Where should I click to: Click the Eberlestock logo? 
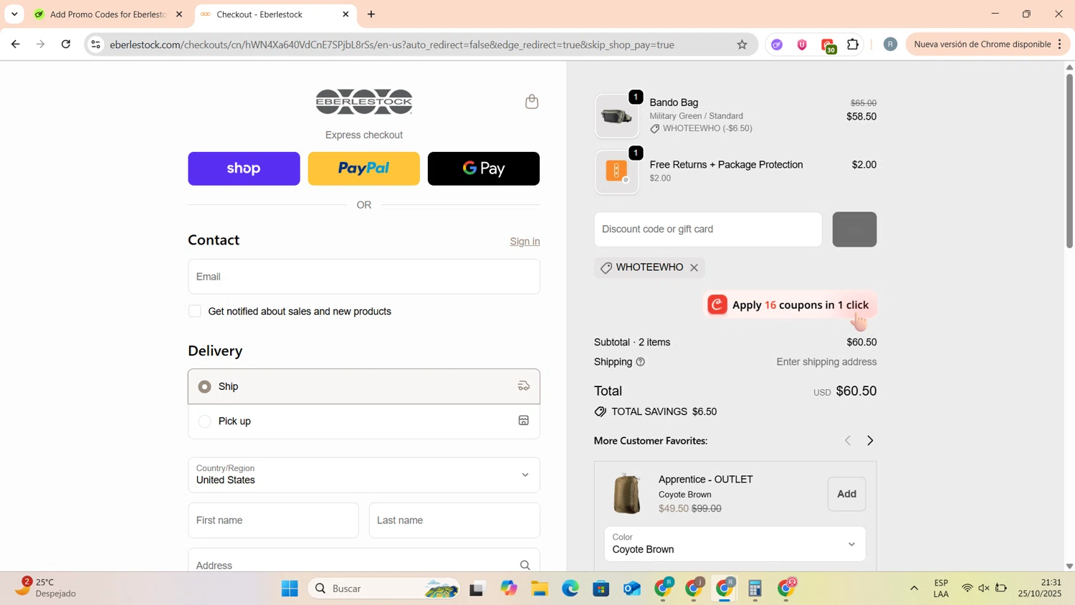[364, 102]
